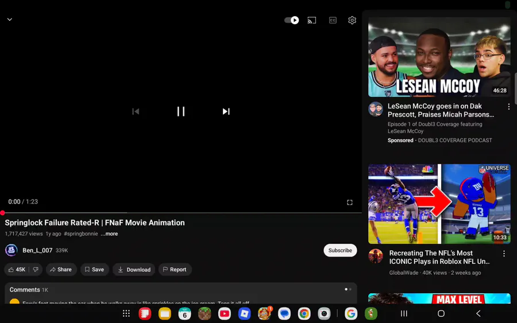Pause the video
Screen dimensions: 517x323
(181, 111)
